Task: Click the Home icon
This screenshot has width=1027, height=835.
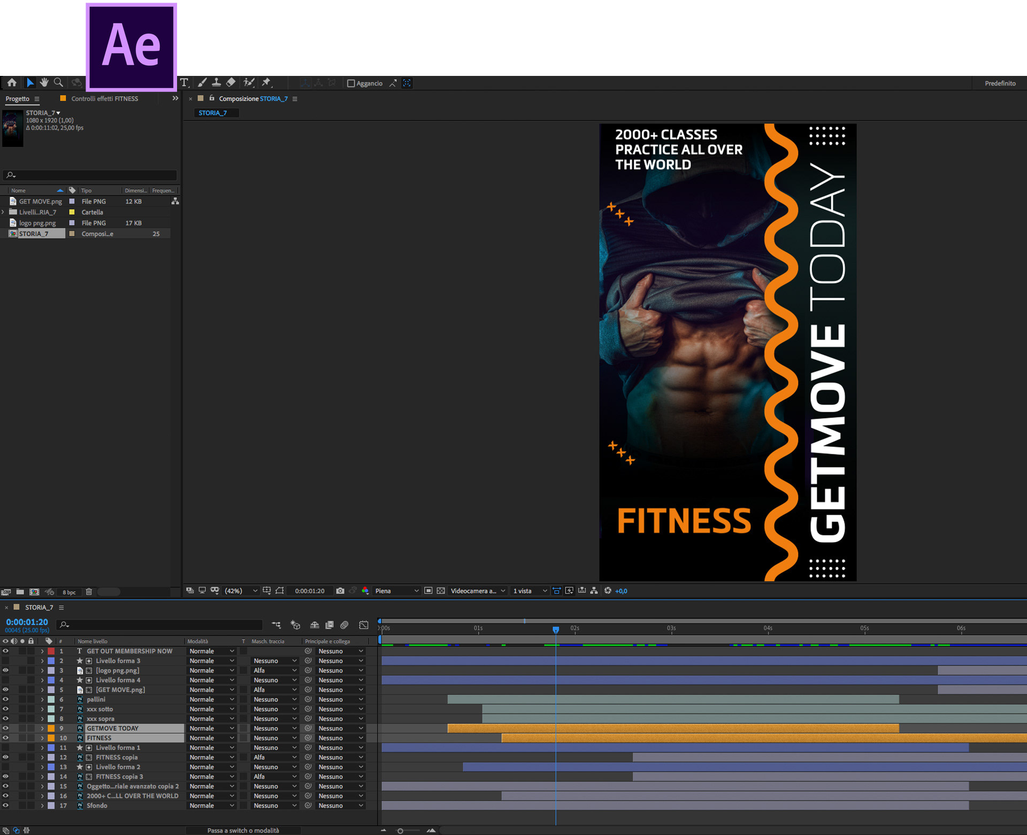Action: point(12,82)
